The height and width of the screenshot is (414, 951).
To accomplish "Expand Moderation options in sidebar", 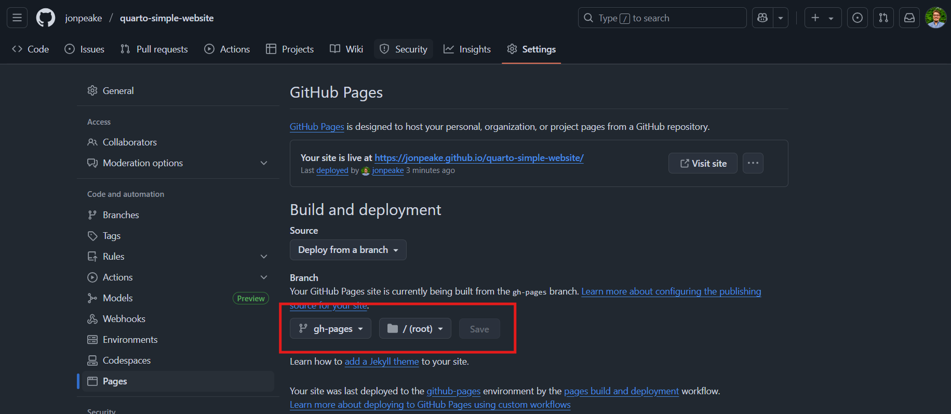I will click(x=264, y=163).
